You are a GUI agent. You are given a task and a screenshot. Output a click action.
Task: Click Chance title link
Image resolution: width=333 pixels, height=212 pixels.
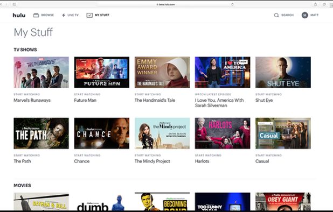(x=82, y=161)
